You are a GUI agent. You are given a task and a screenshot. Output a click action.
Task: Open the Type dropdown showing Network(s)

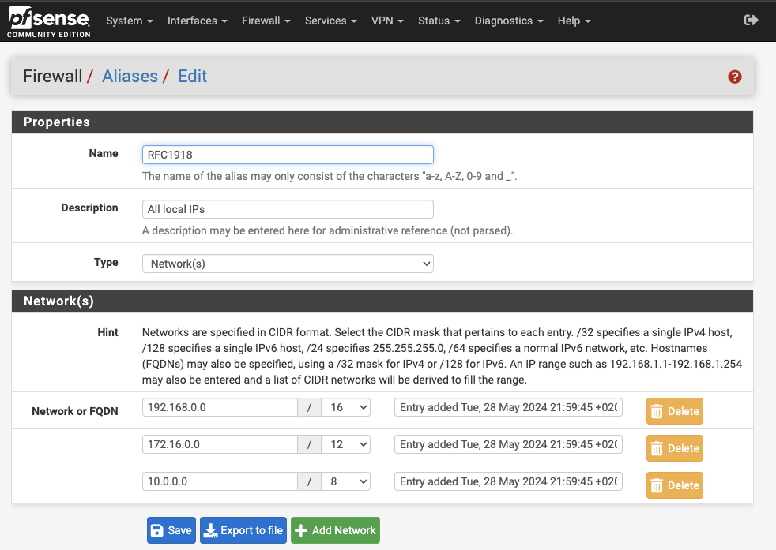[x=288, y=264]
